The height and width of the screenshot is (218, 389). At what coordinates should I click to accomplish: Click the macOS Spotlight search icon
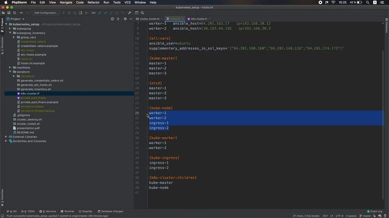(x=368, y=2)
